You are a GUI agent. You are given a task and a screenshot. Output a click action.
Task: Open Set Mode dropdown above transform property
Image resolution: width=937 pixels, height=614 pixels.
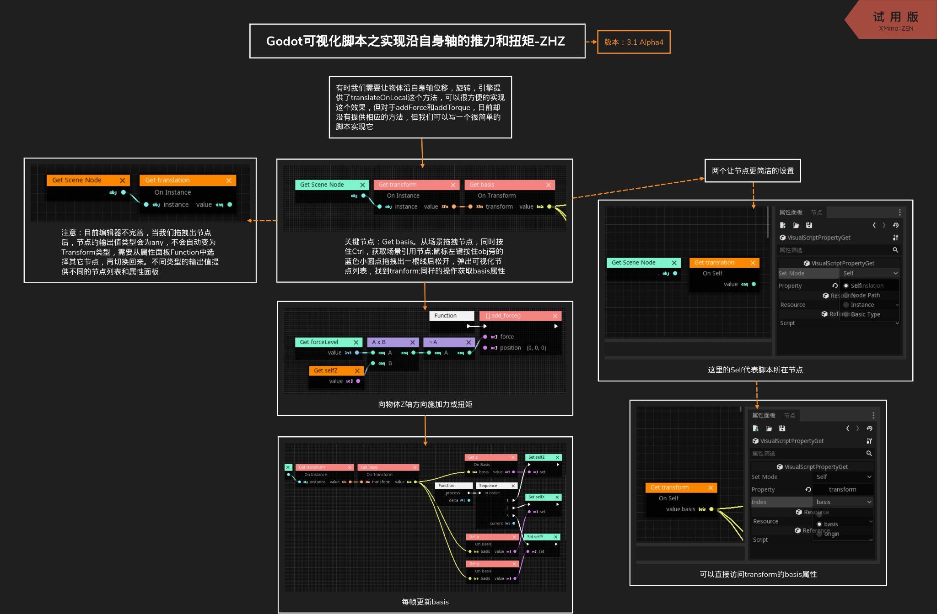843,477
